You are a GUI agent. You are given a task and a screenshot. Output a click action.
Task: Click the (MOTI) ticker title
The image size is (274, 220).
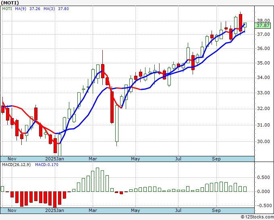click(10, 3)
